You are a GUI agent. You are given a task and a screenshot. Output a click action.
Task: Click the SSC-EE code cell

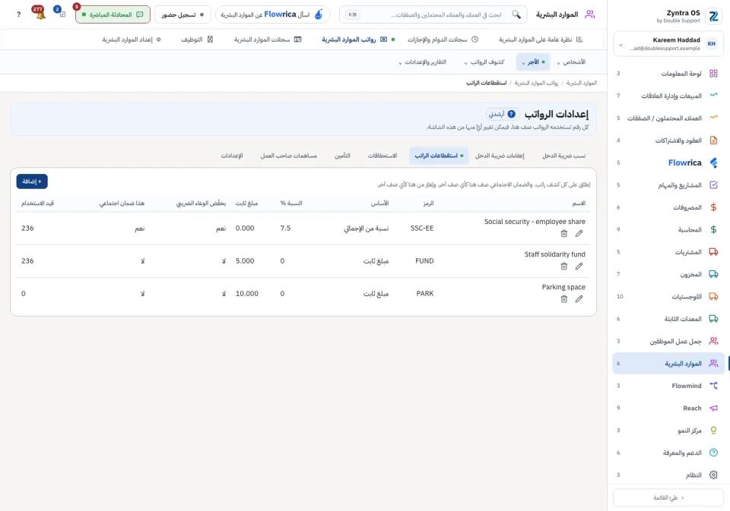[422, 229]
